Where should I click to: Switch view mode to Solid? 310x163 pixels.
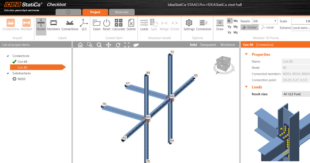[193, 45]
